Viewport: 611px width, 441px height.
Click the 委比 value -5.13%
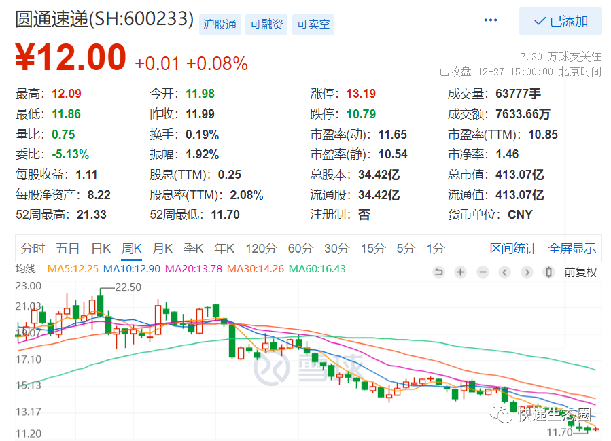71,154
